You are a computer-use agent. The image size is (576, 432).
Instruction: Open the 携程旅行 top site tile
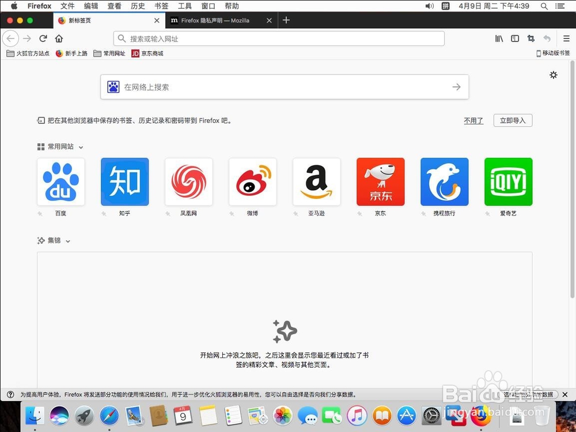[x=445, y=182]
